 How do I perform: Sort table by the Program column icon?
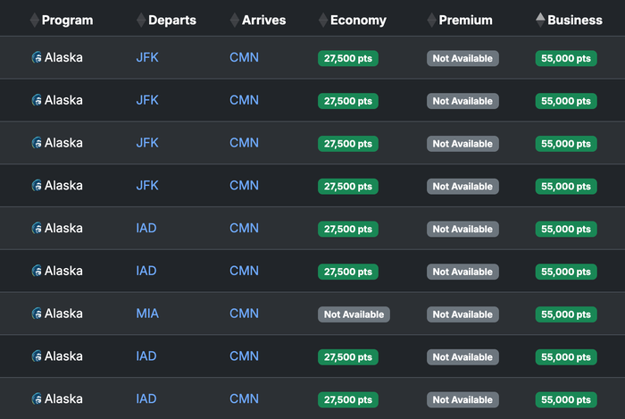[35, 20]
